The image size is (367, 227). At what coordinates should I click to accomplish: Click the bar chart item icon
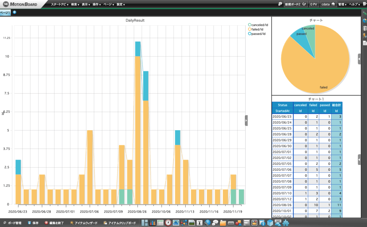click(153, 223)
